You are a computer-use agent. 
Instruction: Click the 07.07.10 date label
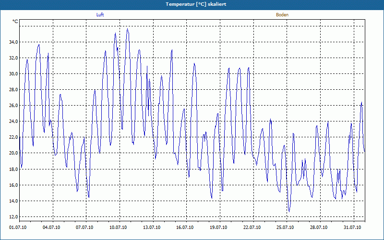click(x=84, y=228)
